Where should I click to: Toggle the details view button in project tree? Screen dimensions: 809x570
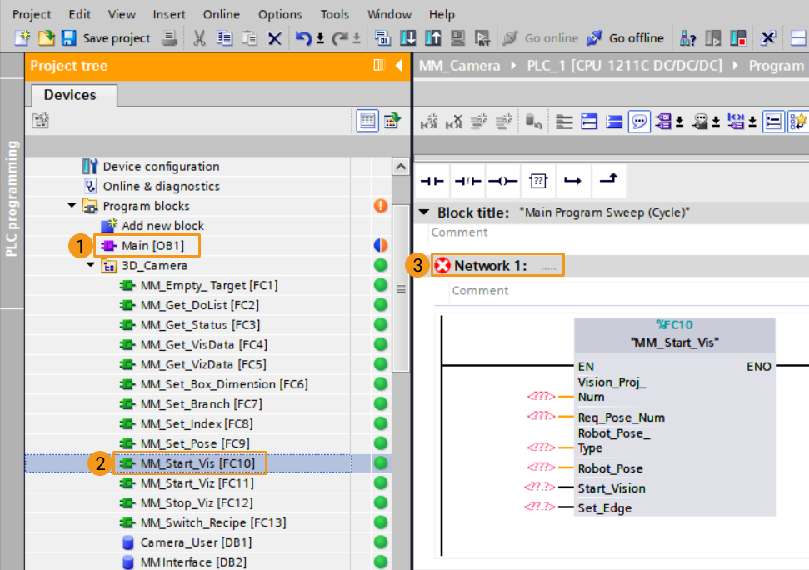[x=367, y=122]
